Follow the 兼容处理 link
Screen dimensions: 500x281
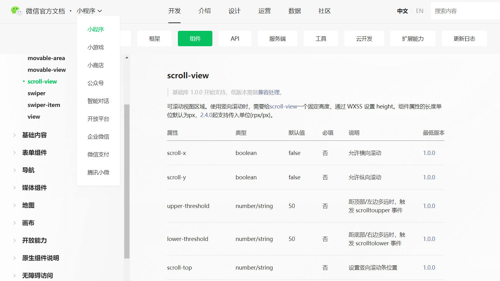coord(269,92)
